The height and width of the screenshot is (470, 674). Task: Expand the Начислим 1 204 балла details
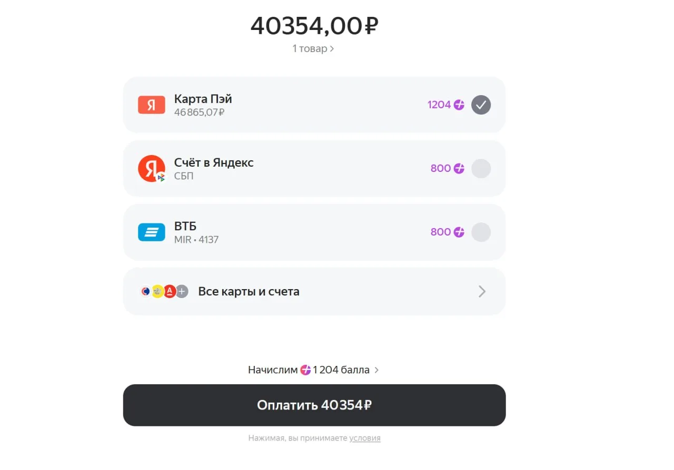pyautogui.click(x=313, y=370)
